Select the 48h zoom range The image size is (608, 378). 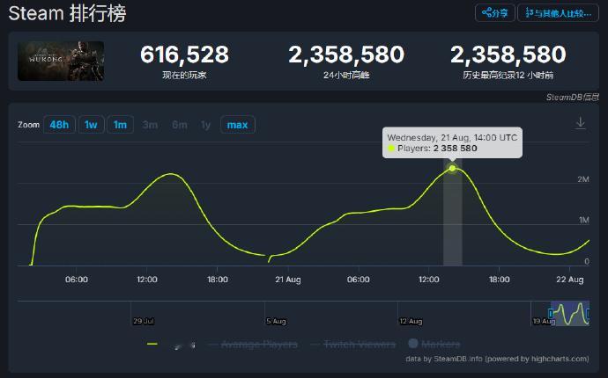[59, 125]
